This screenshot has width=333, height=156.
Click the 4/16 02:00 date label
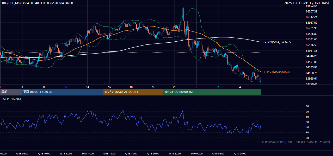(218, 153)
